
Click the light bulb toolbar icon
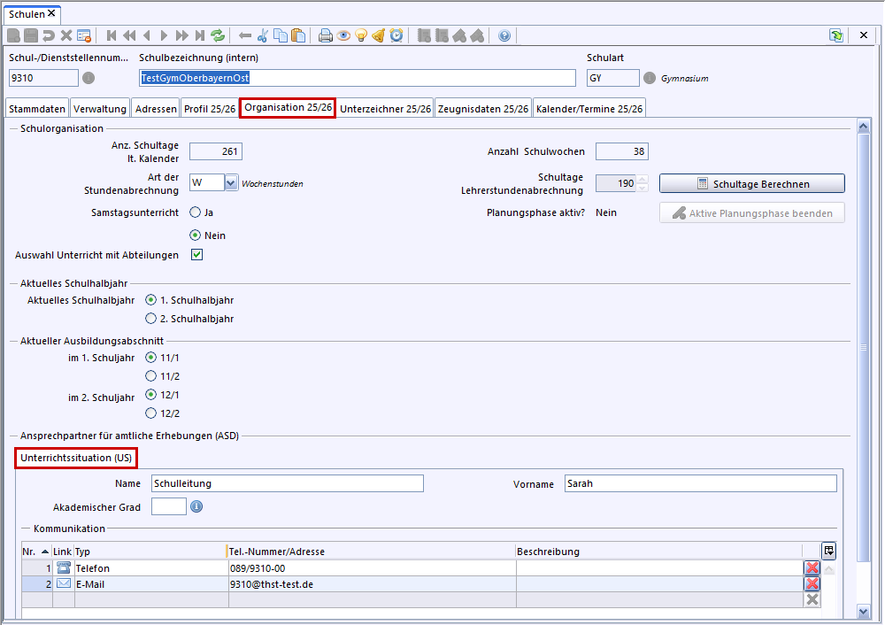[361, 35]
